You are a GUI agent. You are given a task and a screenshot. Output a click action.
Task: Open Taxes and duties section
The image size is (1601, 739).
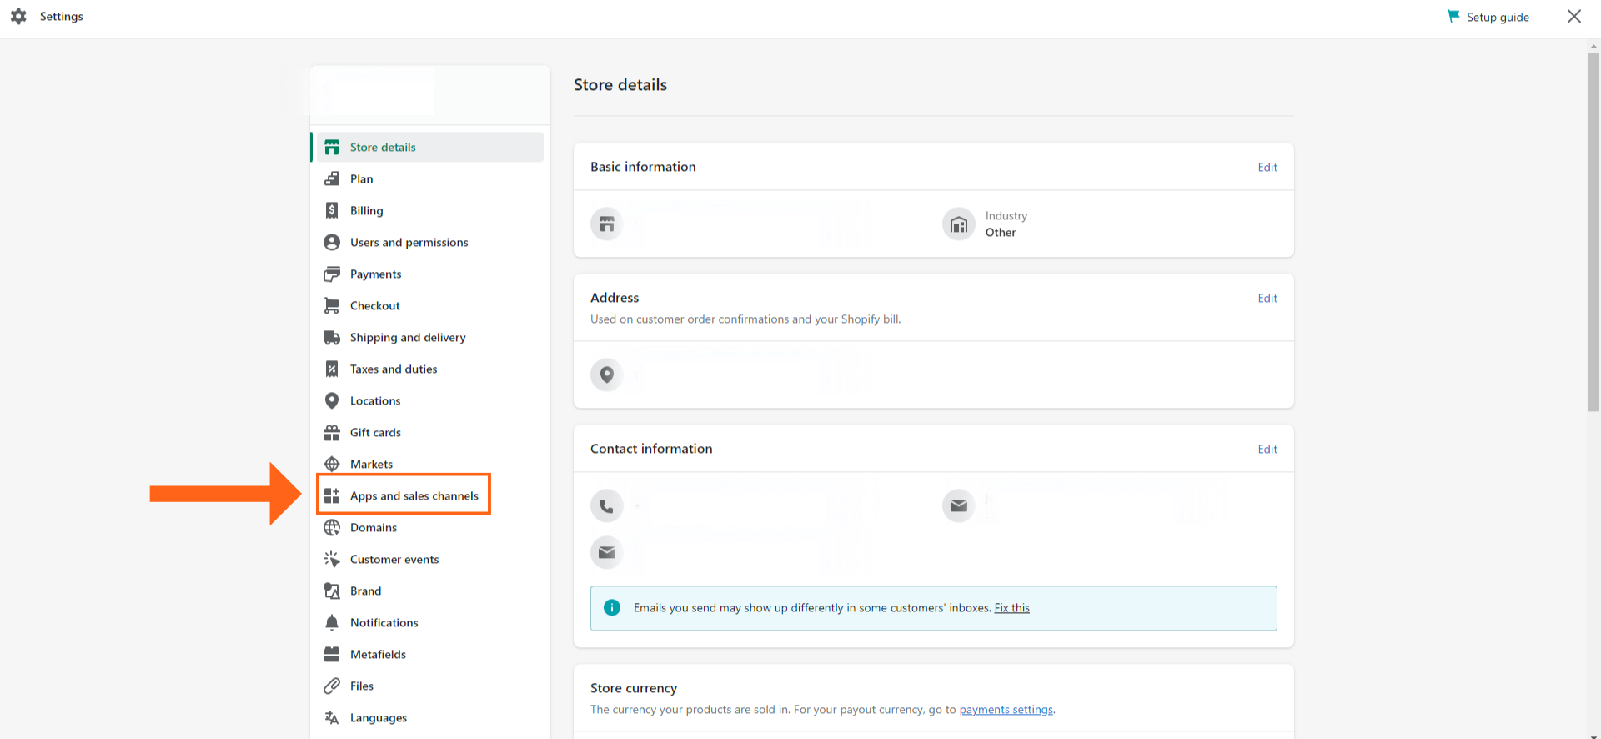point(393,369)
